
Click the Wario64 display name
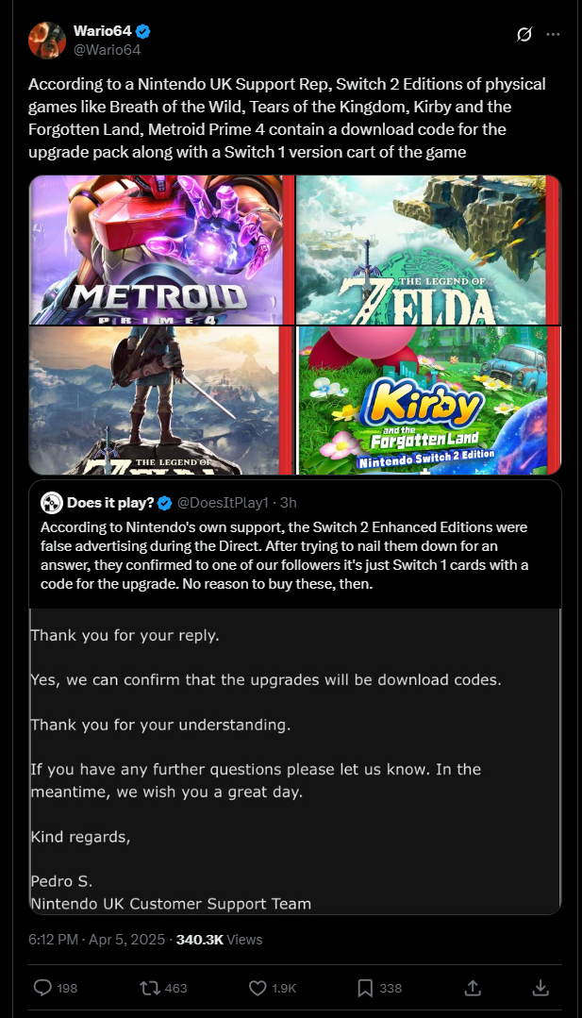point(103,30)
